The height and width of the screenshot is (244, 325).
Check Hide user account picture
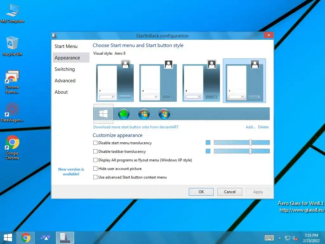[95, 168]
